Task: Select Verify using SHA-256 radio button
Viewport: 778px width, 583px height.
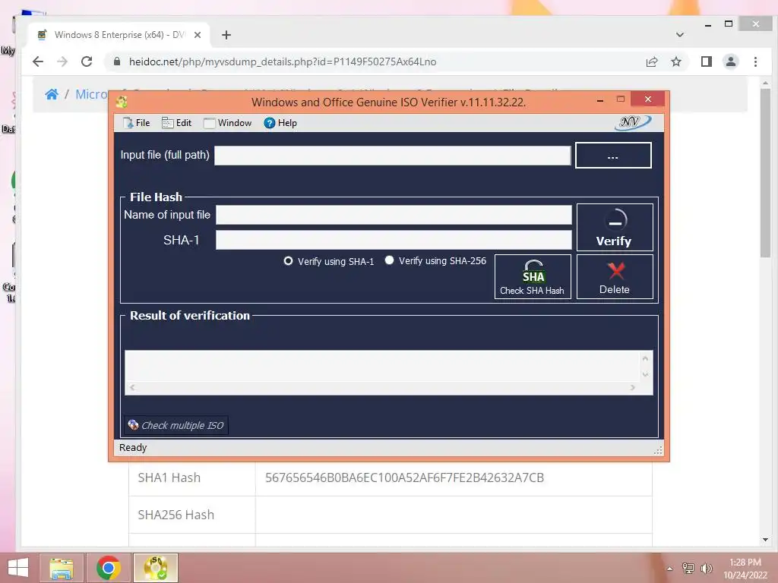Action: click(390, 260)
